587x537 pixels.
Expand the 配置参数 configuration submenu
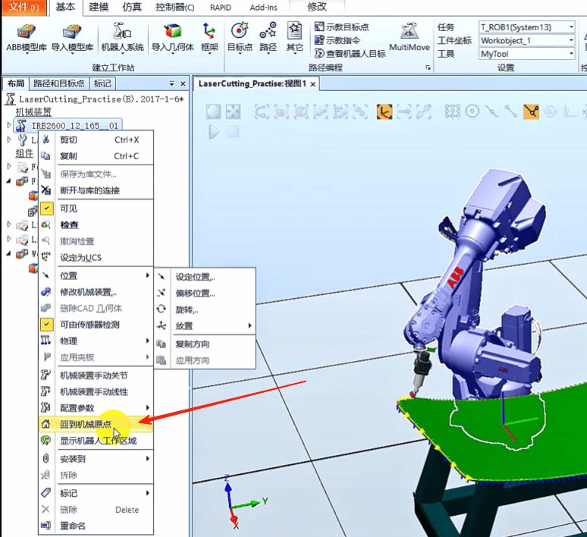tap(96, 408)
